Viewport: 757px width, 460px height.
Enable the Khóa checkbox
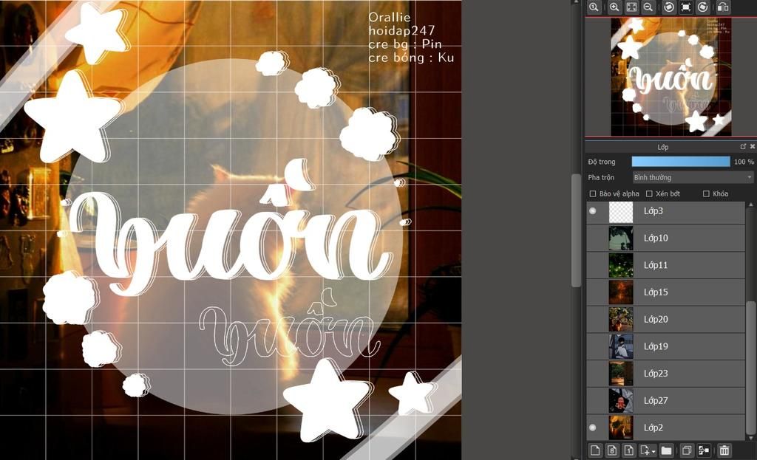706,194
